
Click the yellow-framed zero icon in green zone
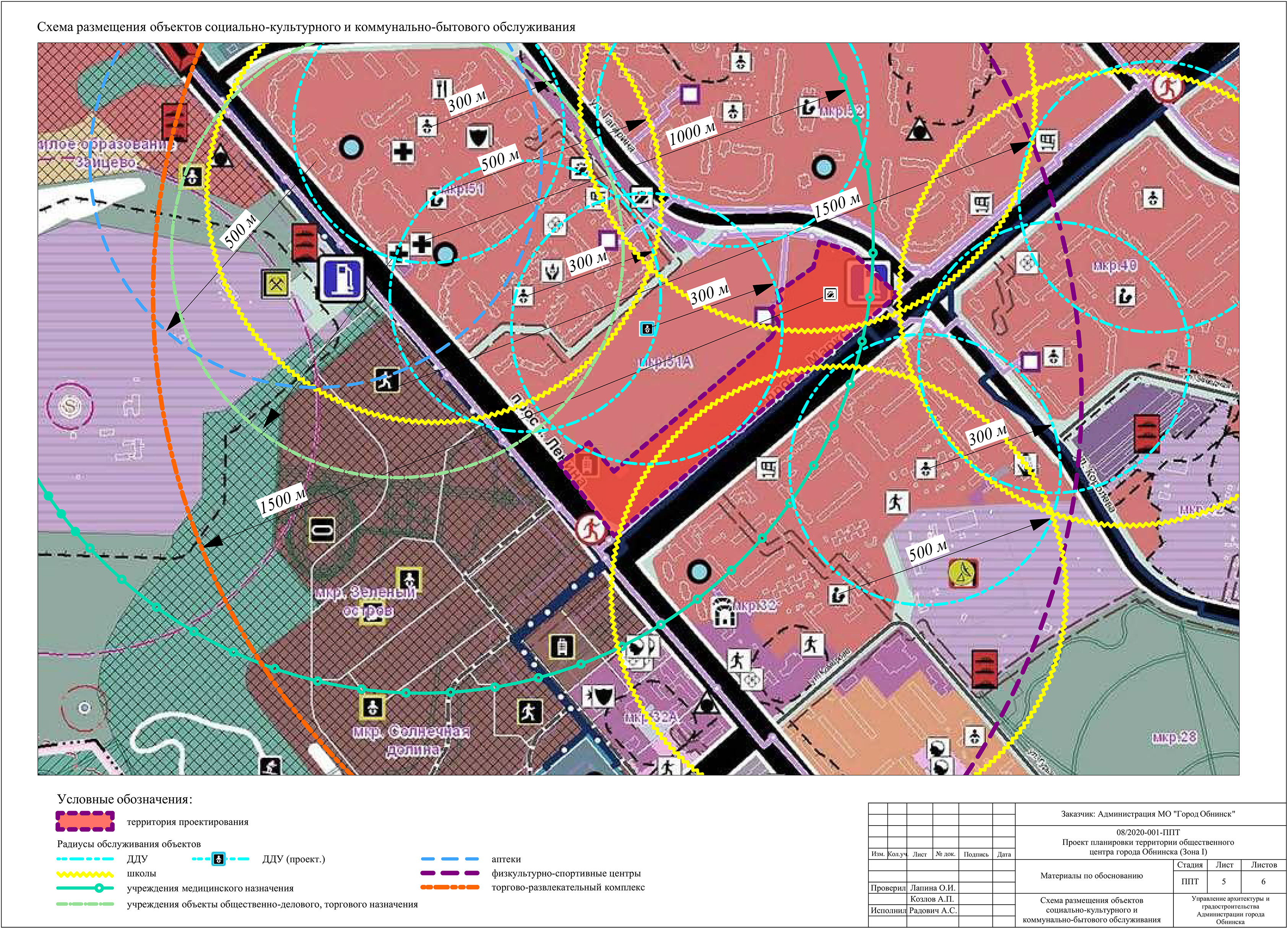click(322, 531)
